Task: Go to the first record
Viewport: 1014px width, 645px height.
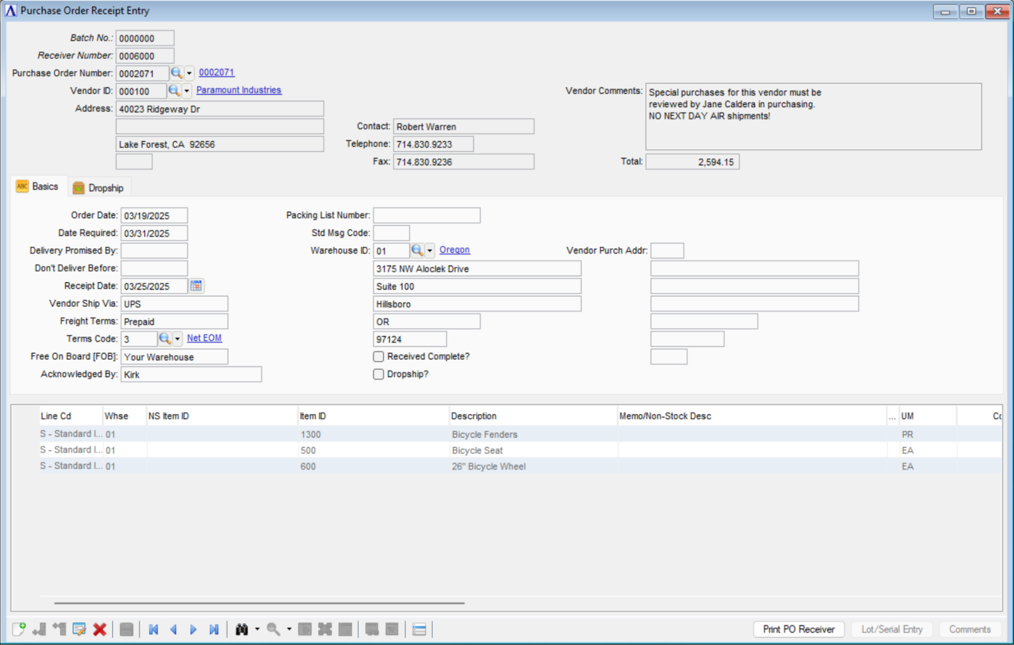Action: (153, 629)
